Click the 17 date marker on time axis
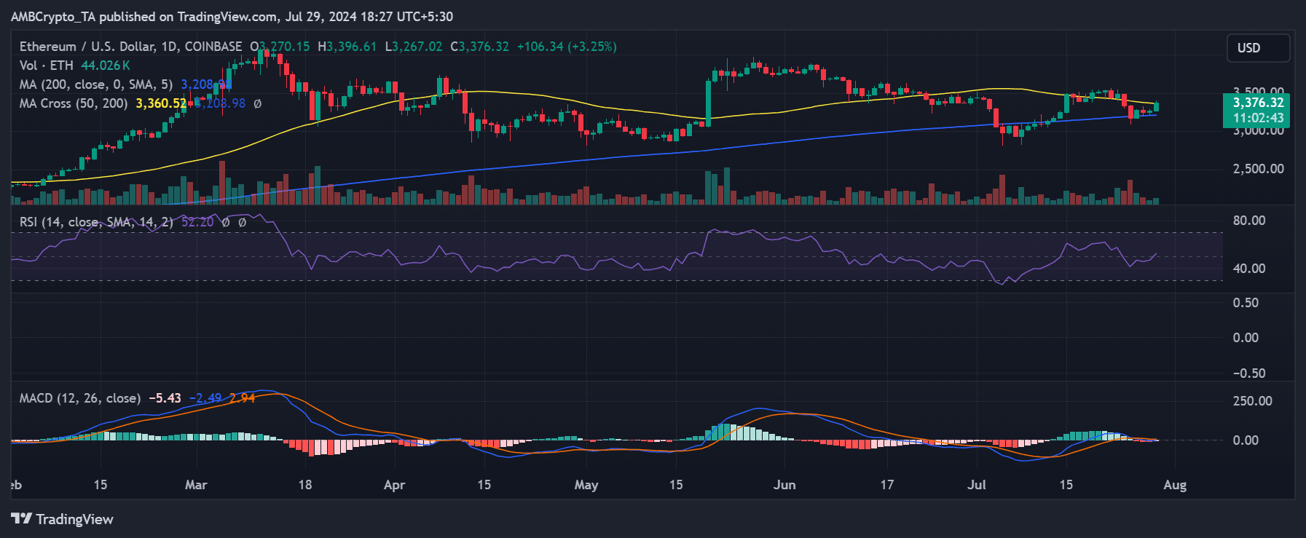Viewport: 1306px width, 538px height. [886, 485]
